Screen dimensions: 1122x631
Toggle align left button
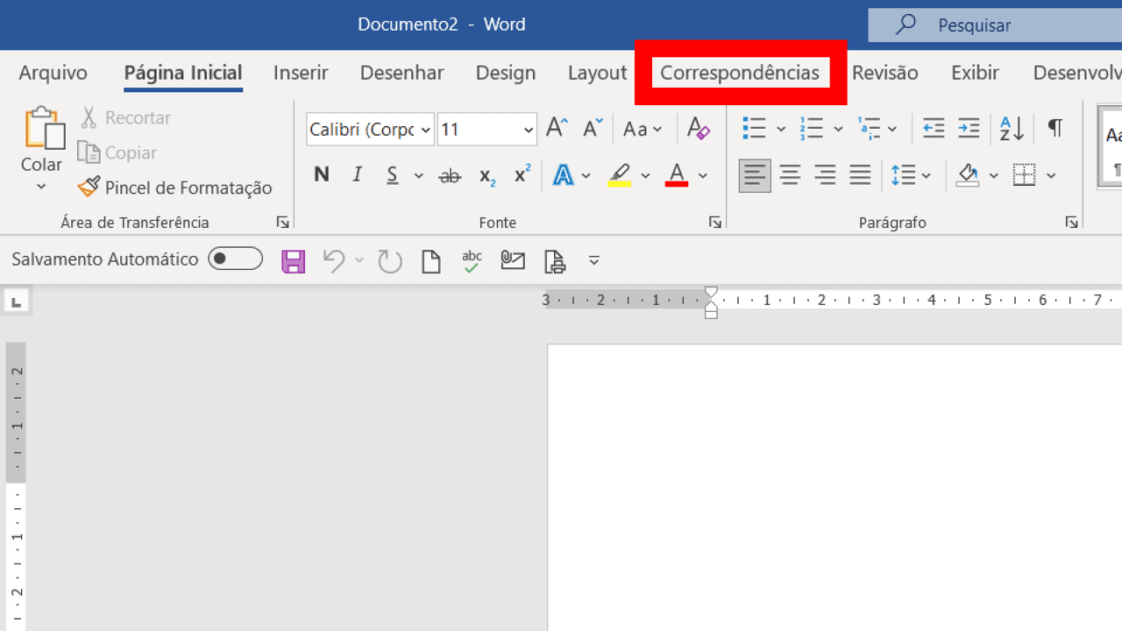coord(755,175)
